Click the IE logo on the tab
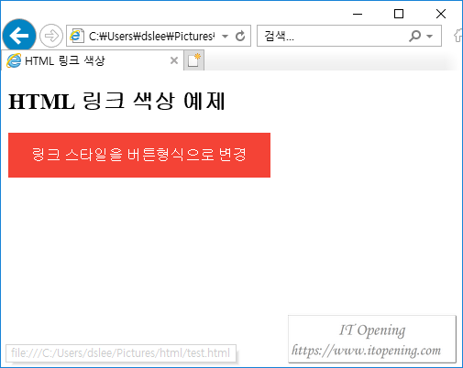Screen dimensions: 463x368 tap(14, 60)
